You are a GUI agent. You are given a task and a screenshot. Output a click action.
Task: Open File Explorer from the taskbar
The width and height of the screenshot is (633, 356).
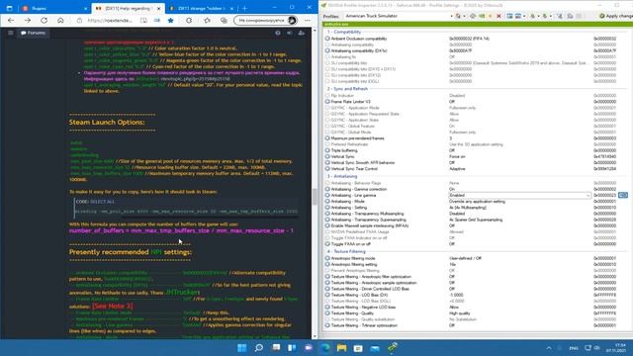(342, 348)
